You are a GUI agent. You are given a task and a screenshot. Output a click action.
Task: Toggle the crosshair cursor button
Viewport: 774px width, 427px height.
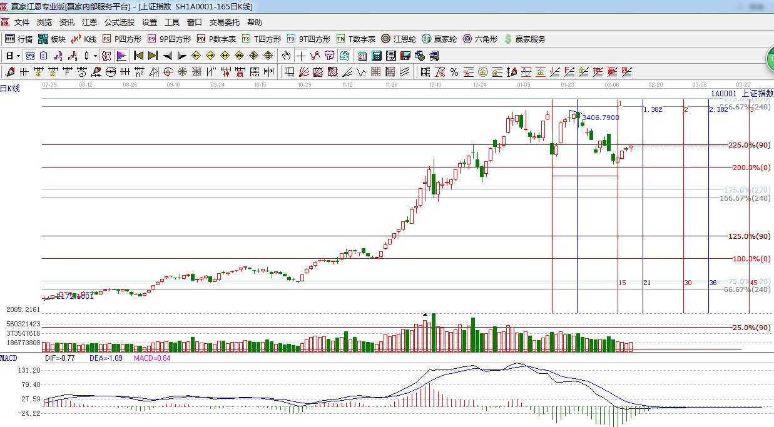click(301, 56)
